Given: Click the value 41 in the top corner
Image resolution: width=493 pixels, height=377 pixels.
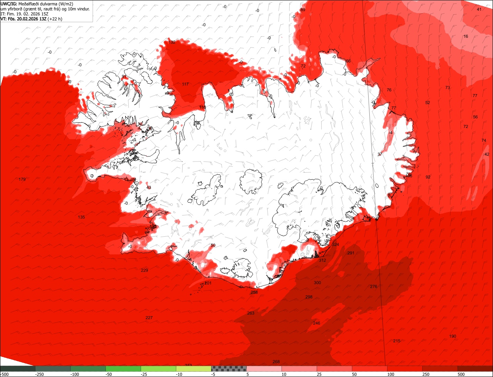Looking at the screenshot, I should coord(479,9).
